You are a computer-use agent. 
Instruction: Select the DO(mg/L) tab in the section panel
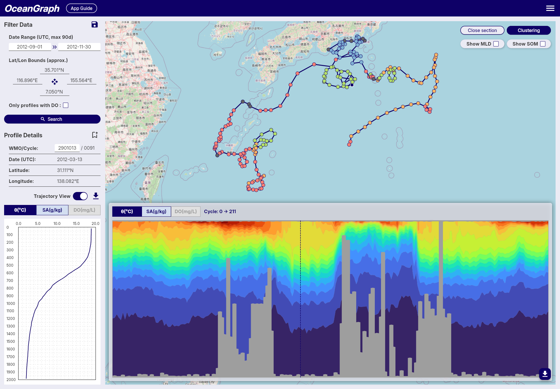185,211
